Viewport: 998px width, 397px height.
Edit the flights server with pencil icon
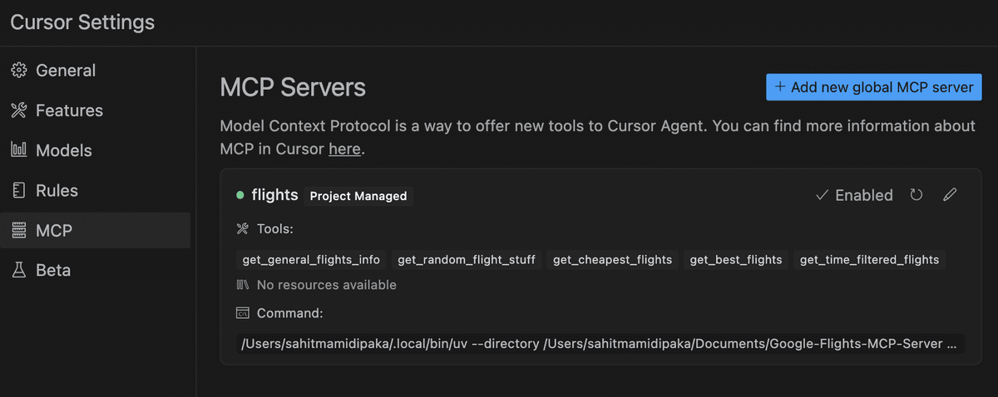[950, 195]
